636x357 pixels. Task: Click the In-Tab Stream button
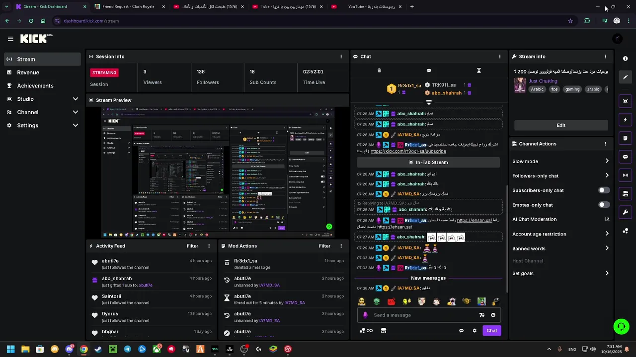coord(428,162)
